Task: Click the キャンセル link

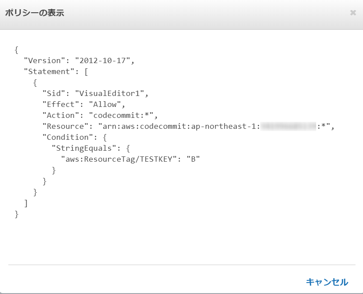Action: (x=327, y=282)
